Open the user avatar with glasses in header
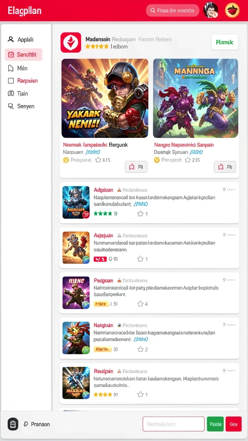The height and width of the screenshot is (441, 248). pyautogui.click(x=210, y=10)
